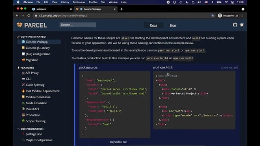This screenshot has height=146, width=260.
Task: Open Generic JS Library sidebar link
Action: coord(38,48)
